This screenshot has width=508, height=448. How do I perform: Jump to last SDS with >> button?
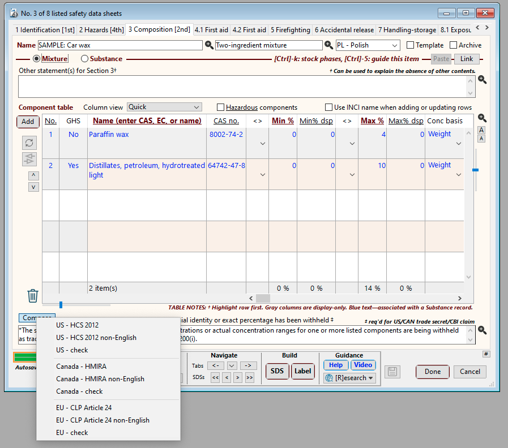[249, 377]
